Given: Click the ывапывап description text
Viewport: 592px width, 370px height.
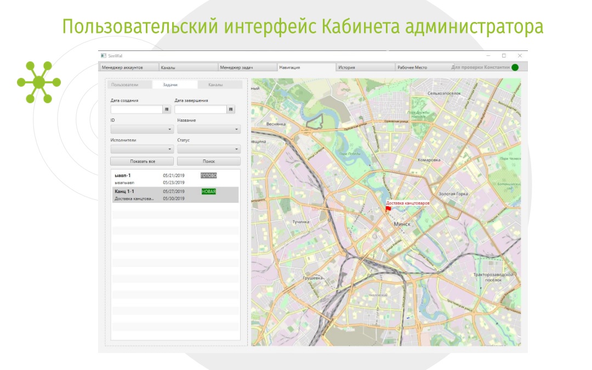Looking at the screenshot, I should 124,183.
